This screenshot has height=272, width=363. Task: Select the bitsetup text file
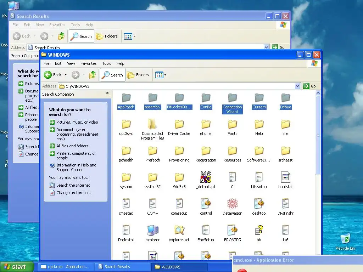tap(259, 181)
